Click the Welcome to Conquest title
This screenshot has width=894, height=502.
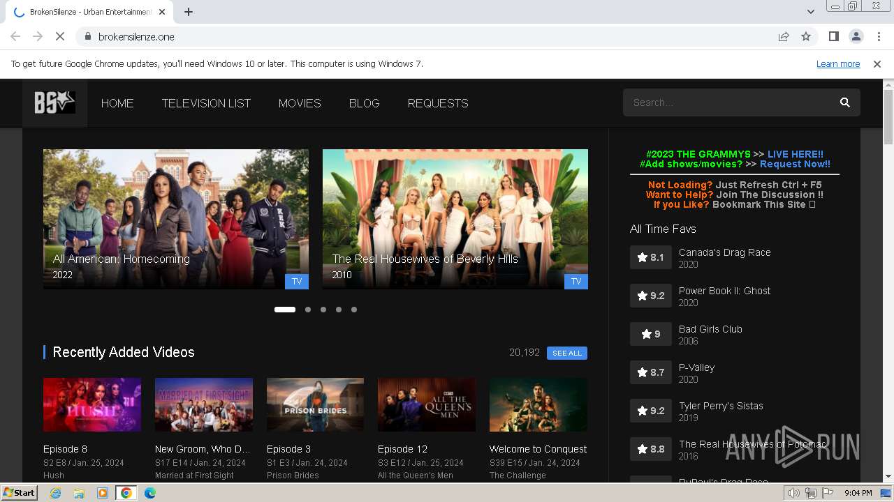pos(538,449)
